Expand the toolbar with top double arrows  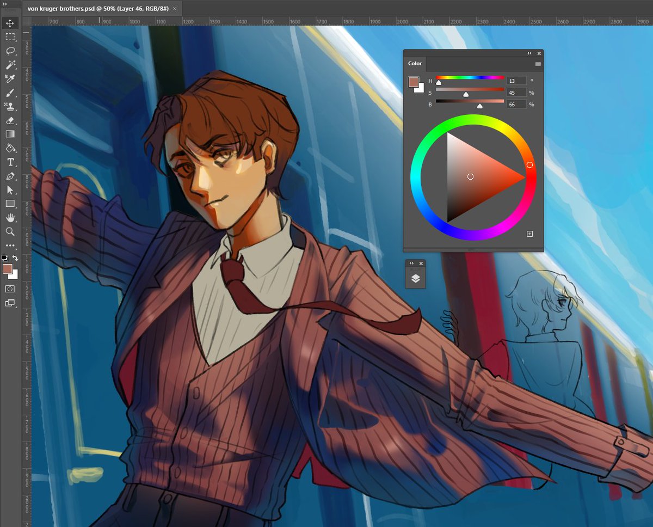click(x=5, y=3)
